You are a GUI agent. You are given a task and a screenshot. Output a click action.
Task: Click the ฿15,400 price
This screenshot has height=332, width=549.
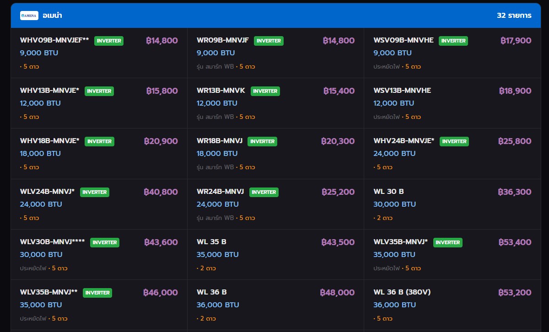[339, 91]
